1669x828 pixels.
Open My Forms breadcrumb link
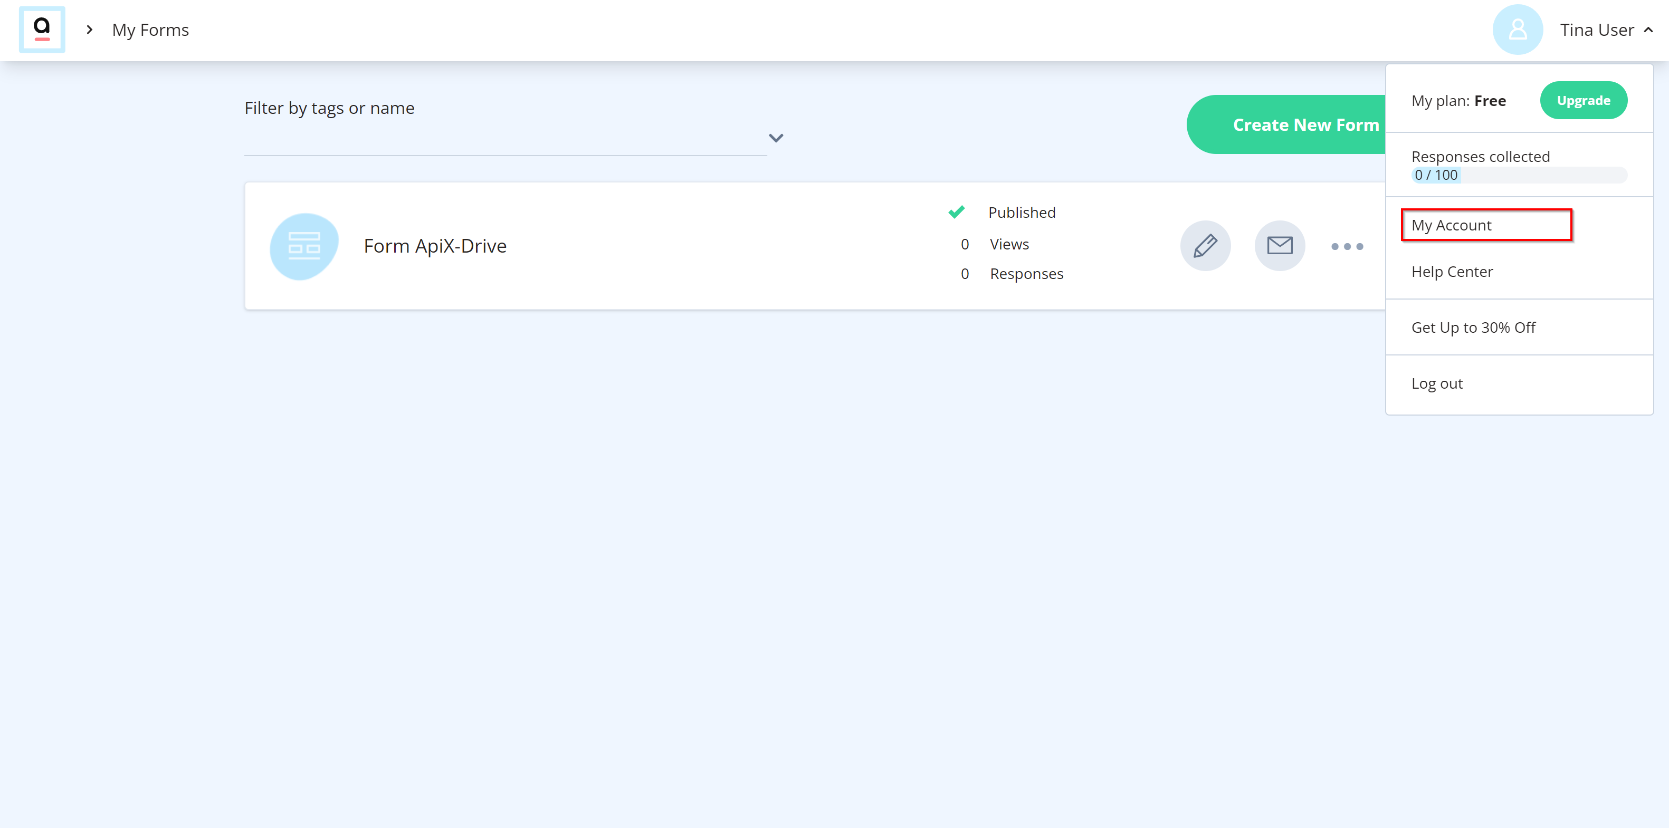coord(150,30)
